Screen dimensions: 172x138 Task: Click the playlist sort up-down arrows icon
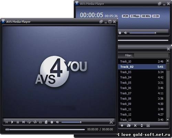pos(142,126)
